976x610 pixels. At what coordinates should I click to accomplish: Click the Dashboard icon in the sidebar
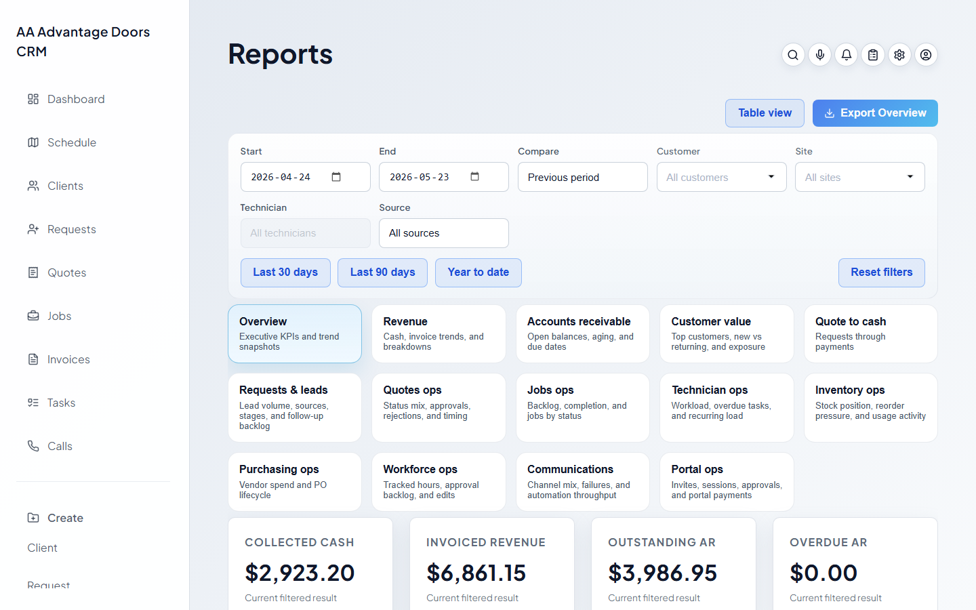click(33, 99)
